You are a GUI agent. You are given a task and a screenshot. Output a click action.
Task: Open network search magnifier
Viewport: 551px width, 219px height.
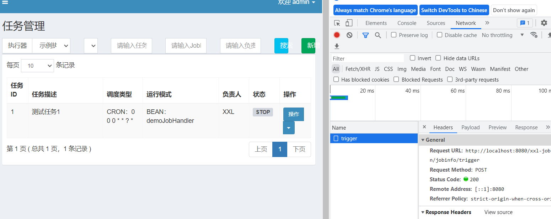click(x=378, y=35)
